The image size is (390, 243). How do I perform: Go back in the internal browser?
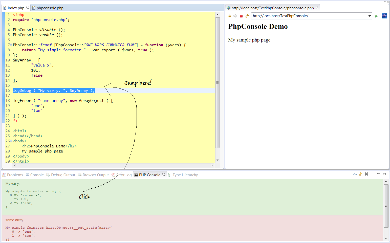pyautogui.click(x=229, y=16)
